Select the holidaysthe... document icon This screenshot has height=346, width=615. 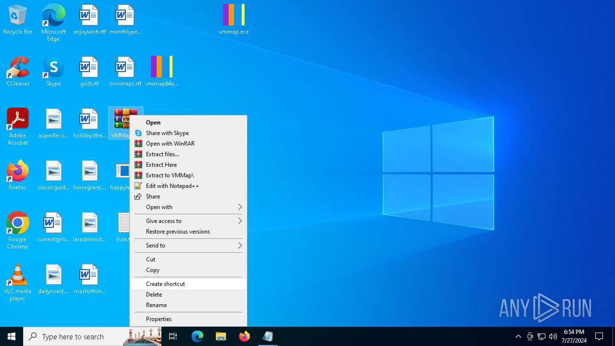(89, 123)
